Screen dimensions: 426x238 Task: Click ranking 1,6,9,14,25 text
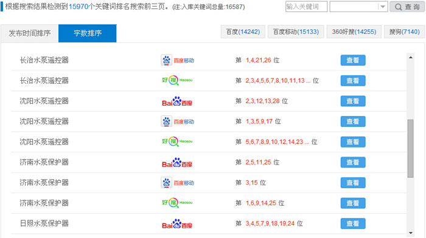coord(261,203)
